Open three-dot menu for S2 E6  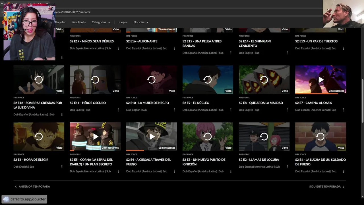pyautogui.click(x=62, y=167)
